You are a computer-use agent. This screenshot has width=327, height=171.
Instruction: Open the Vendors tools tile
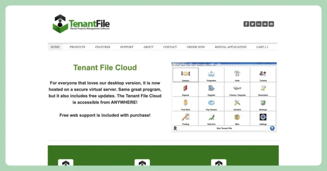237,104
